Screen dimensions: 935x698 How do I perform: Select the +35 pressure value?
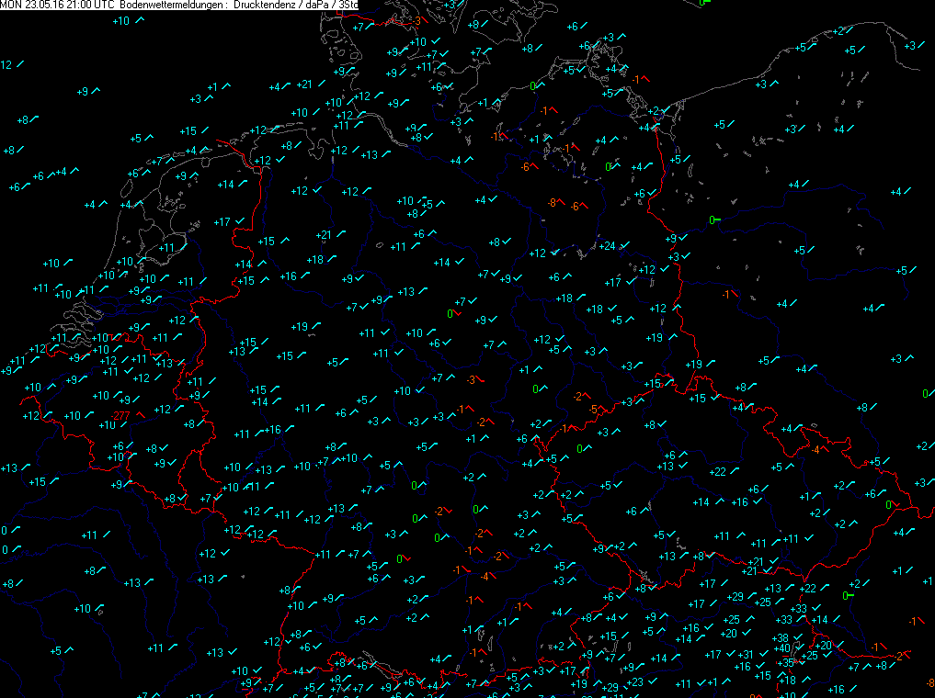click(x=786, y=663)
